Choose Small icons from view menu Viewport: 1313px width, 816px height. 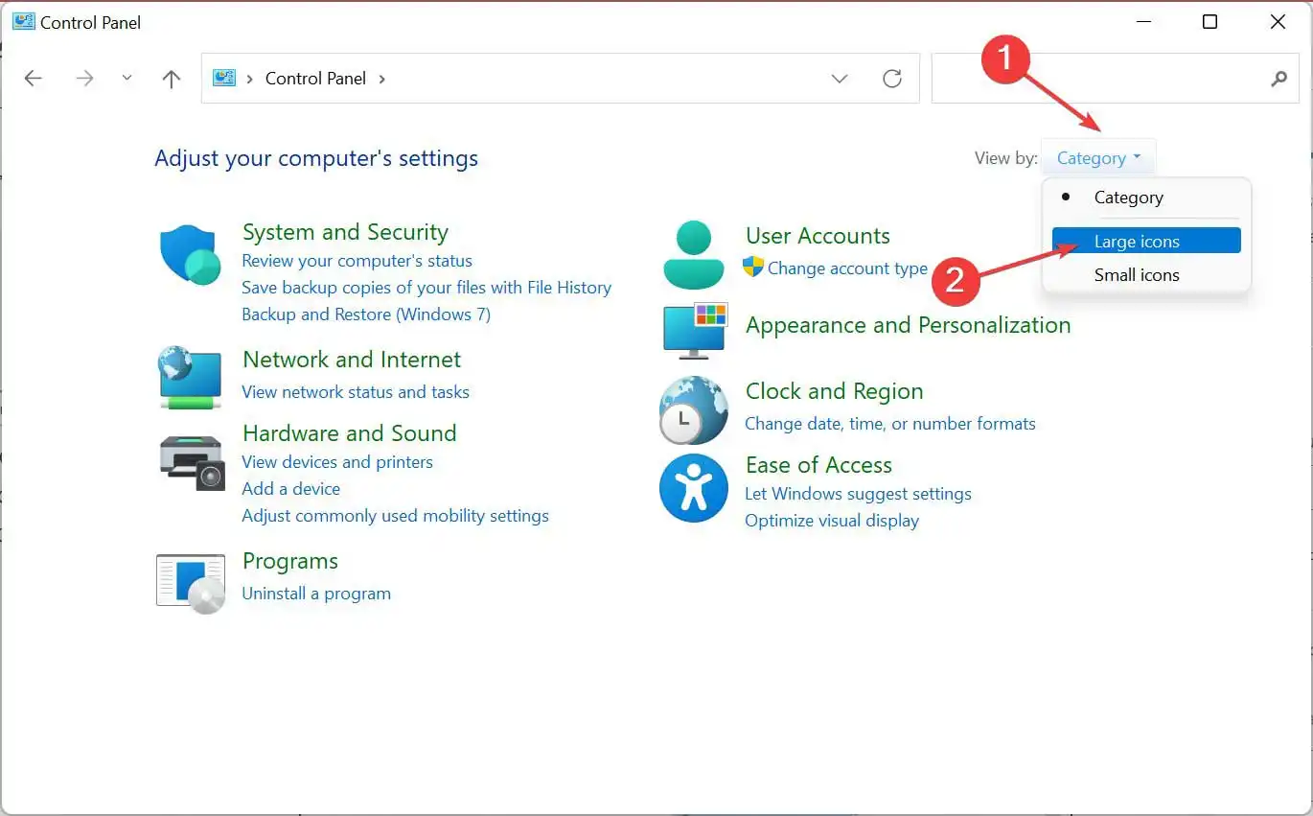coord(1137,275)
